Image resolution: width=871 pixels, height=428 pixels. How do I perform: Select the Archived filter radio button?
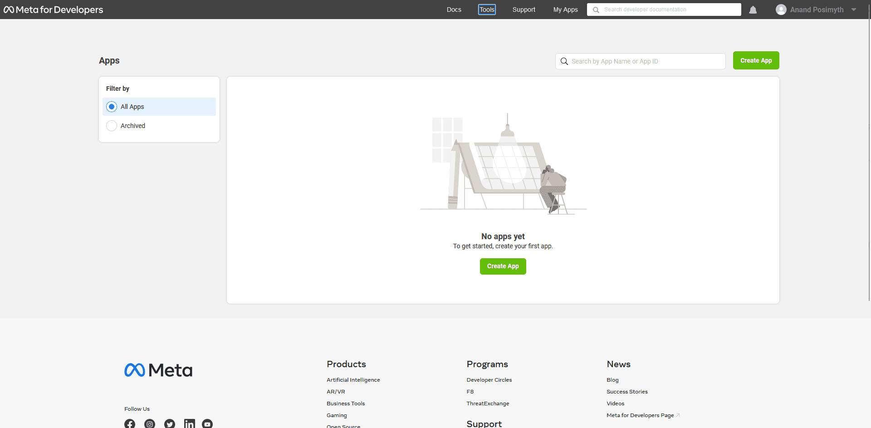coord(112,126)
